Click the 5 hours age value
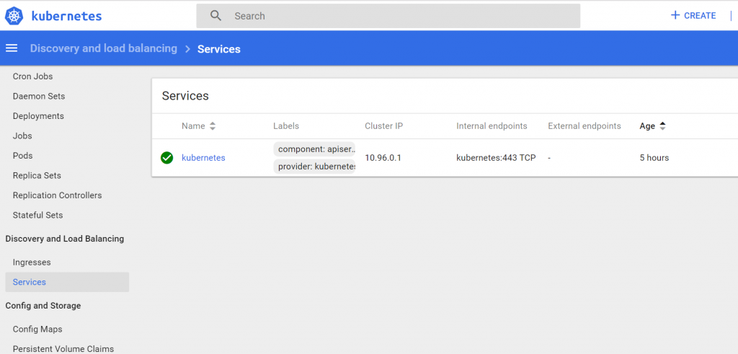Viewport: 738px width, 354px height. pyautogui.click(x=654, y=158)
